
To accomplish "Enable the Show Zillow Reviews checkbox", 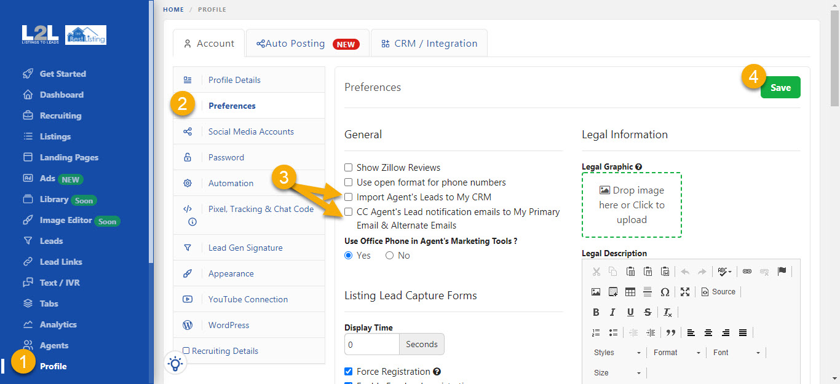I will coord(348,167).
